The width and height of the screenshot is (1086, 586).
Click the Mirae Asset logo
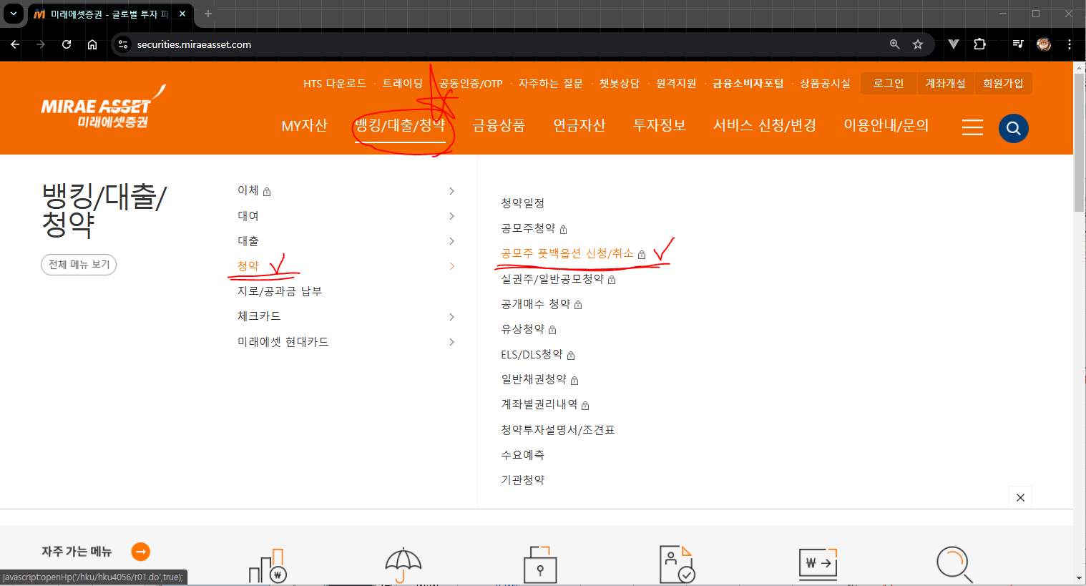pyautogui.click(x=103, y=107)
